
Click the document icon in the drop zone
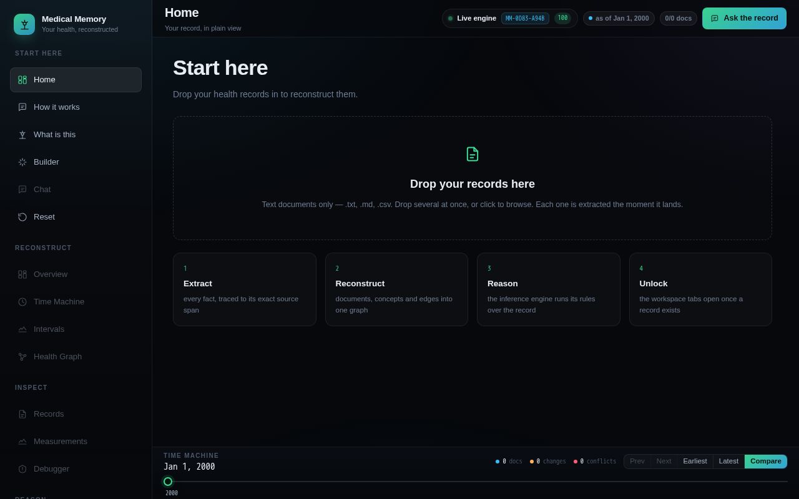[473, 154]
